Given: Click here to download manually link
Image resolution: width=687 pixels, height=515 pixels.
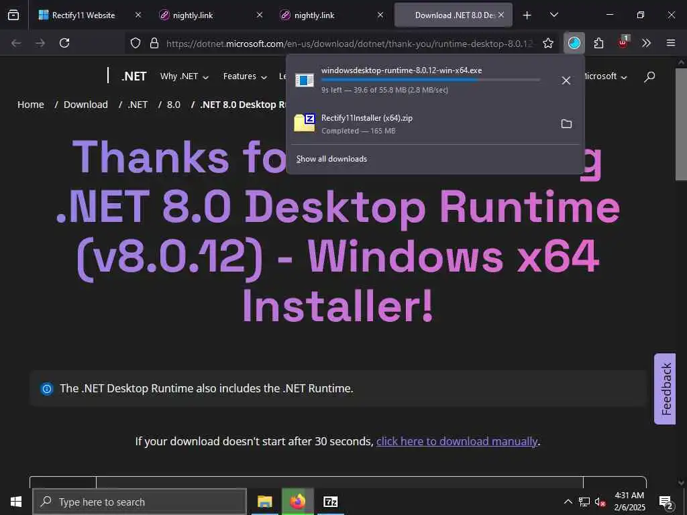Looking at the screenshot, I should (x=456, y=441).
